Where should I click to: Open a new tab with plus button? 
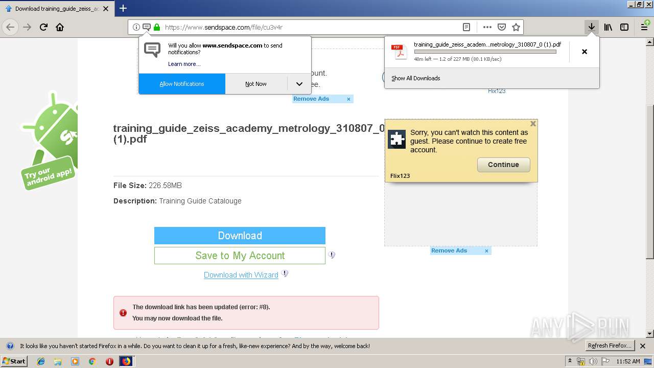[123, 8]
